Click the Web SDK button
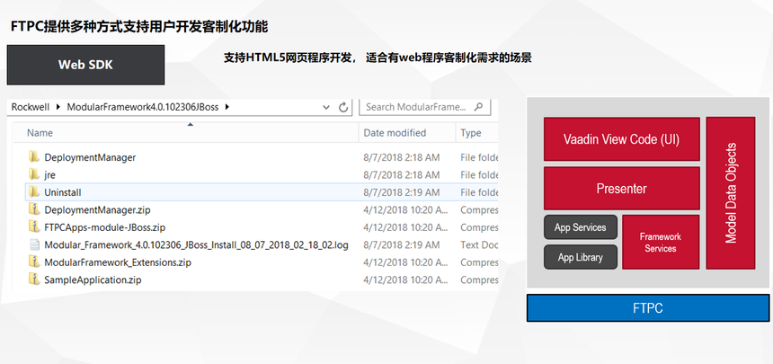This screenshot has height=364, width=773. click(85, 65)
